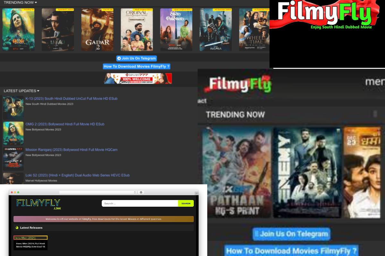
Task: Click the Search input field
Action: pos(140,204)
